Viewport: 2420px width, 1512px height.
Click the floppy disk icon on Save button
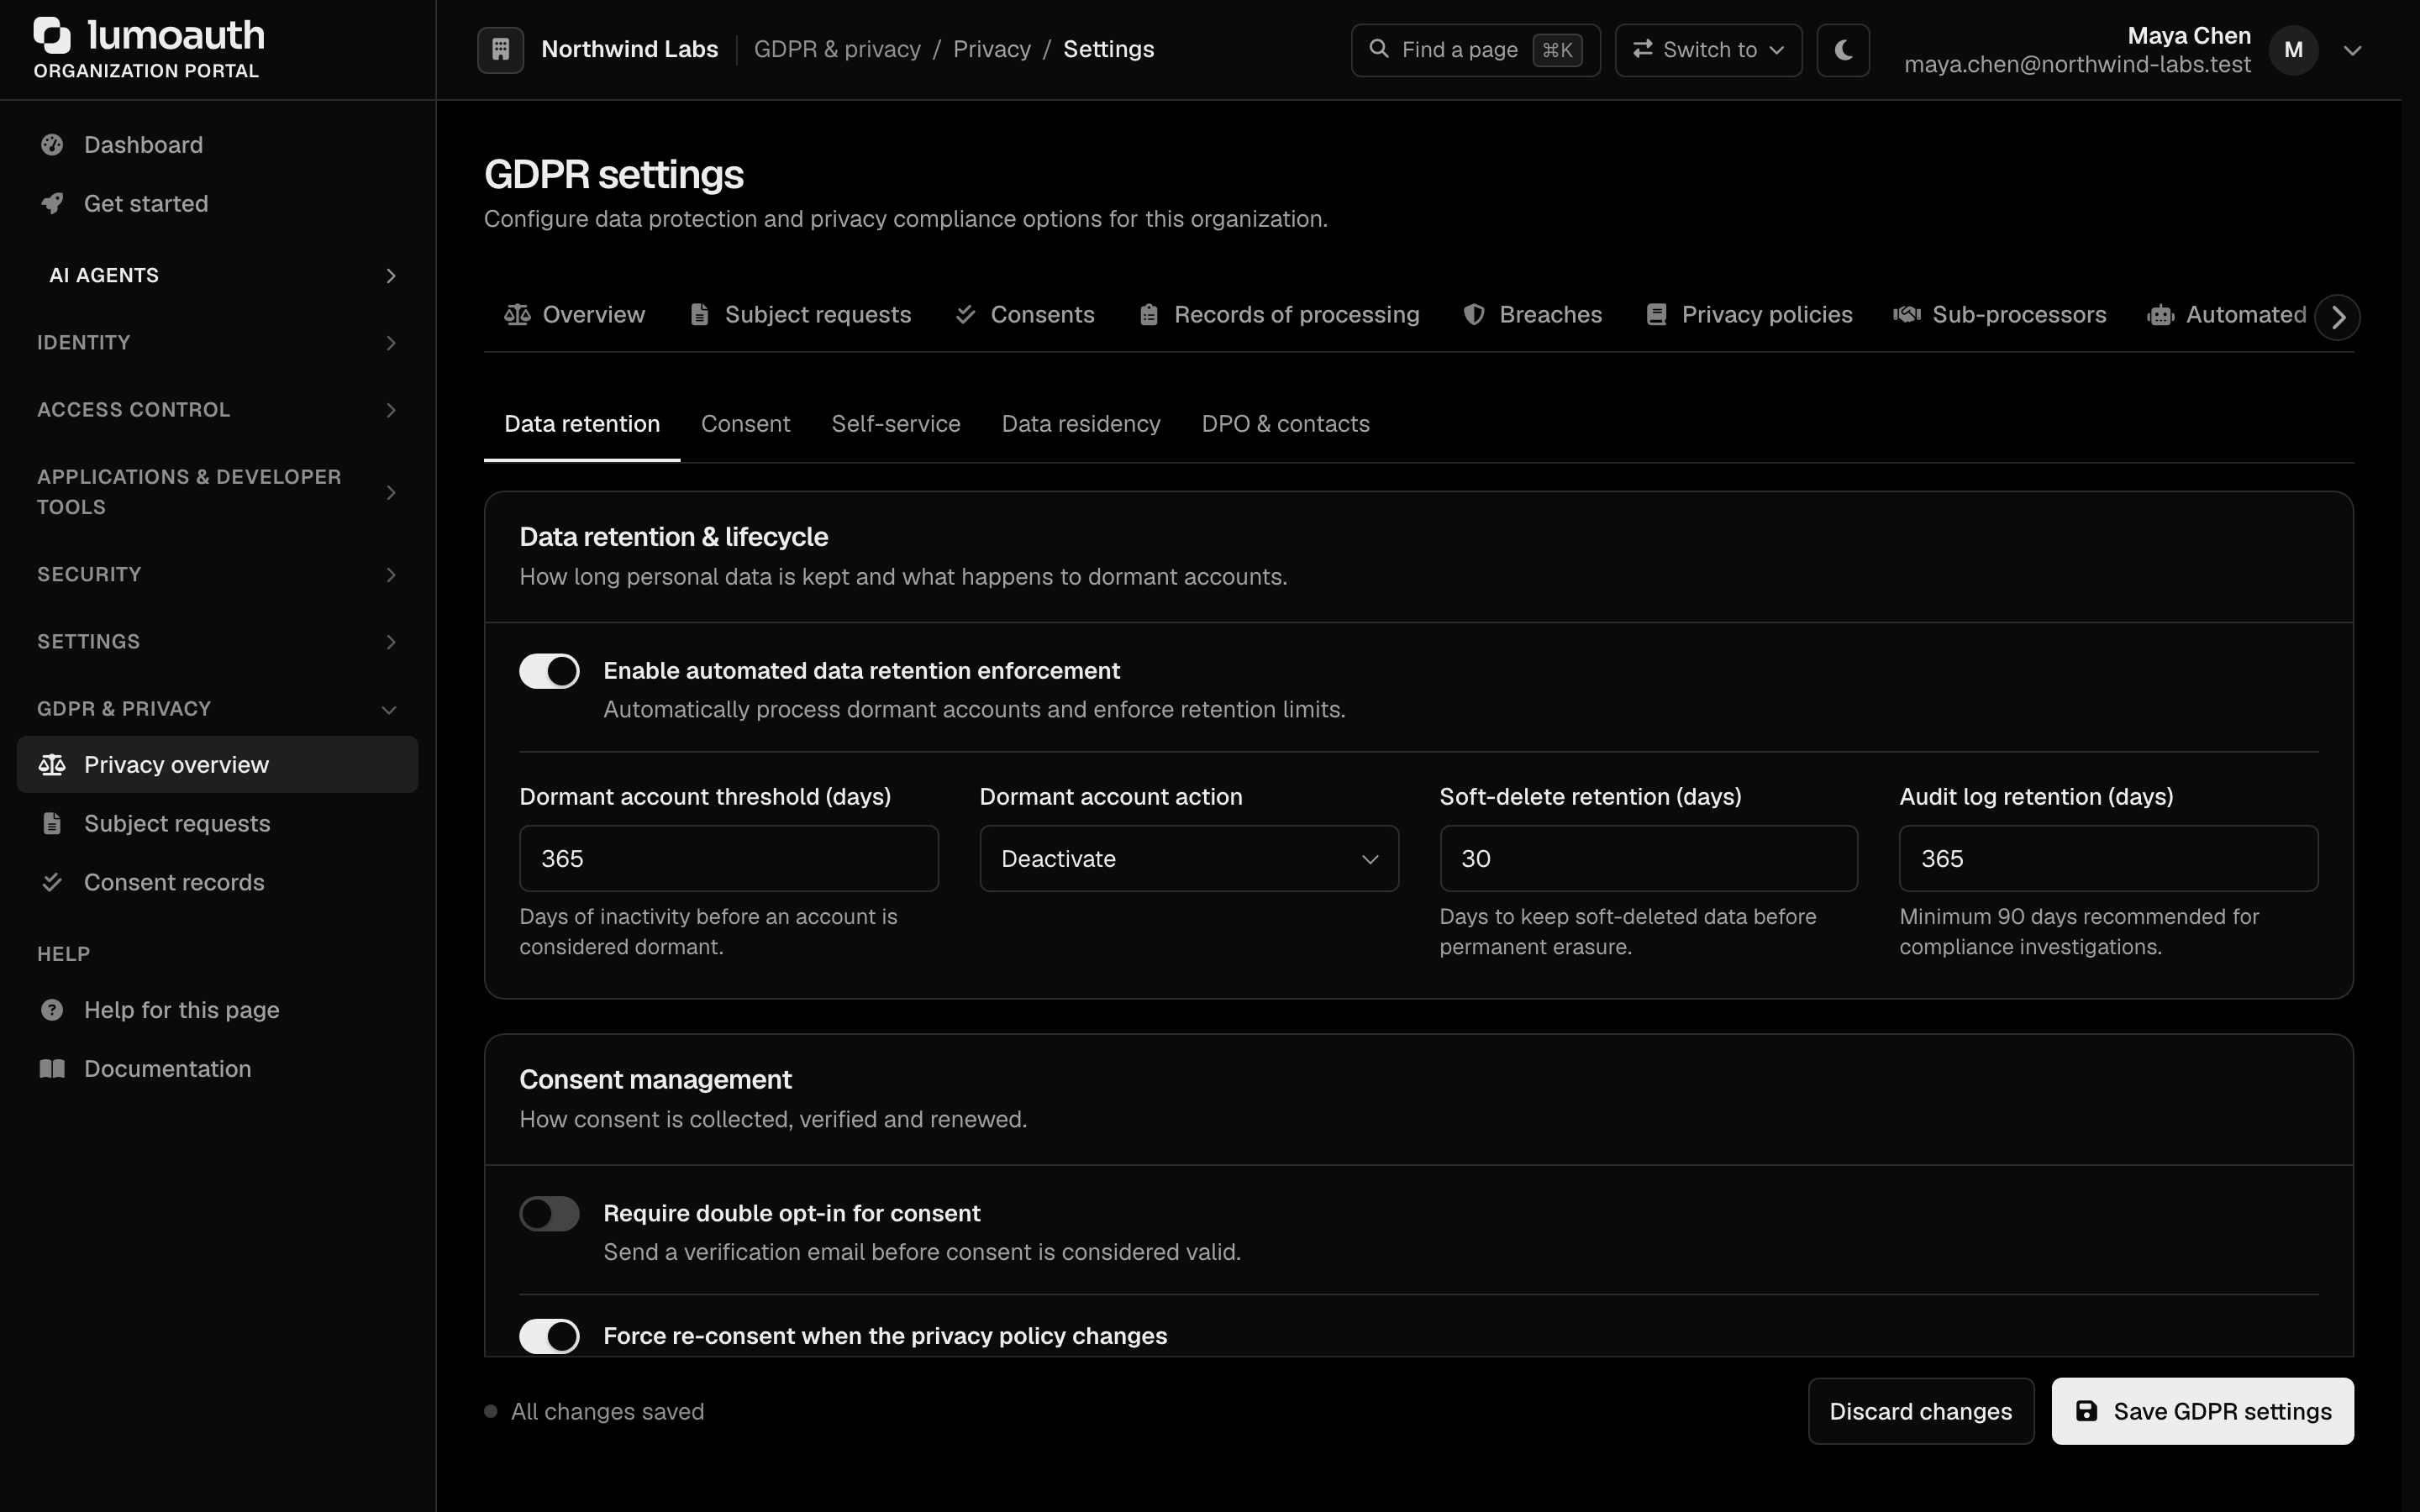pyautogui.click(x=2087, y=1412)
